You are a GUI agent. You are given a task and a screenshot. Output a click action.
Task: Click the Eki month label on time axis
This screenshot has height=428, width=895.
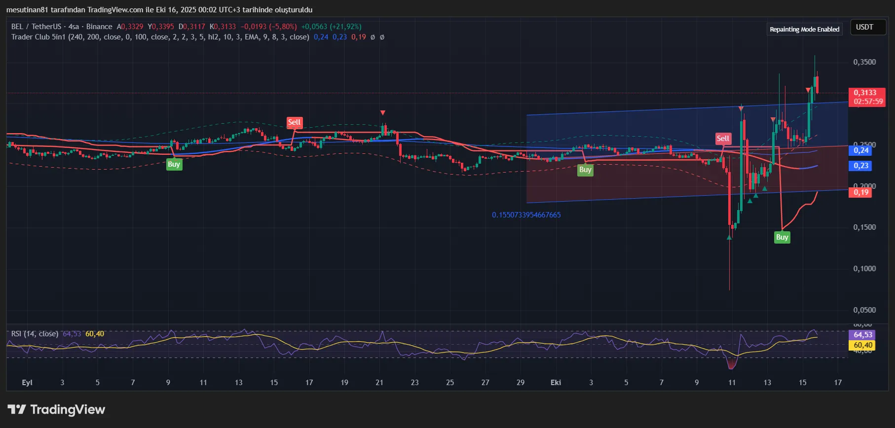[556, 383]
